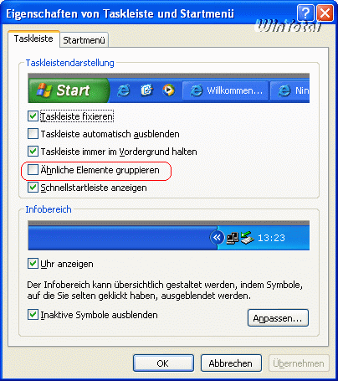Switch to the Startmenü tab

[x=84, y=40]
